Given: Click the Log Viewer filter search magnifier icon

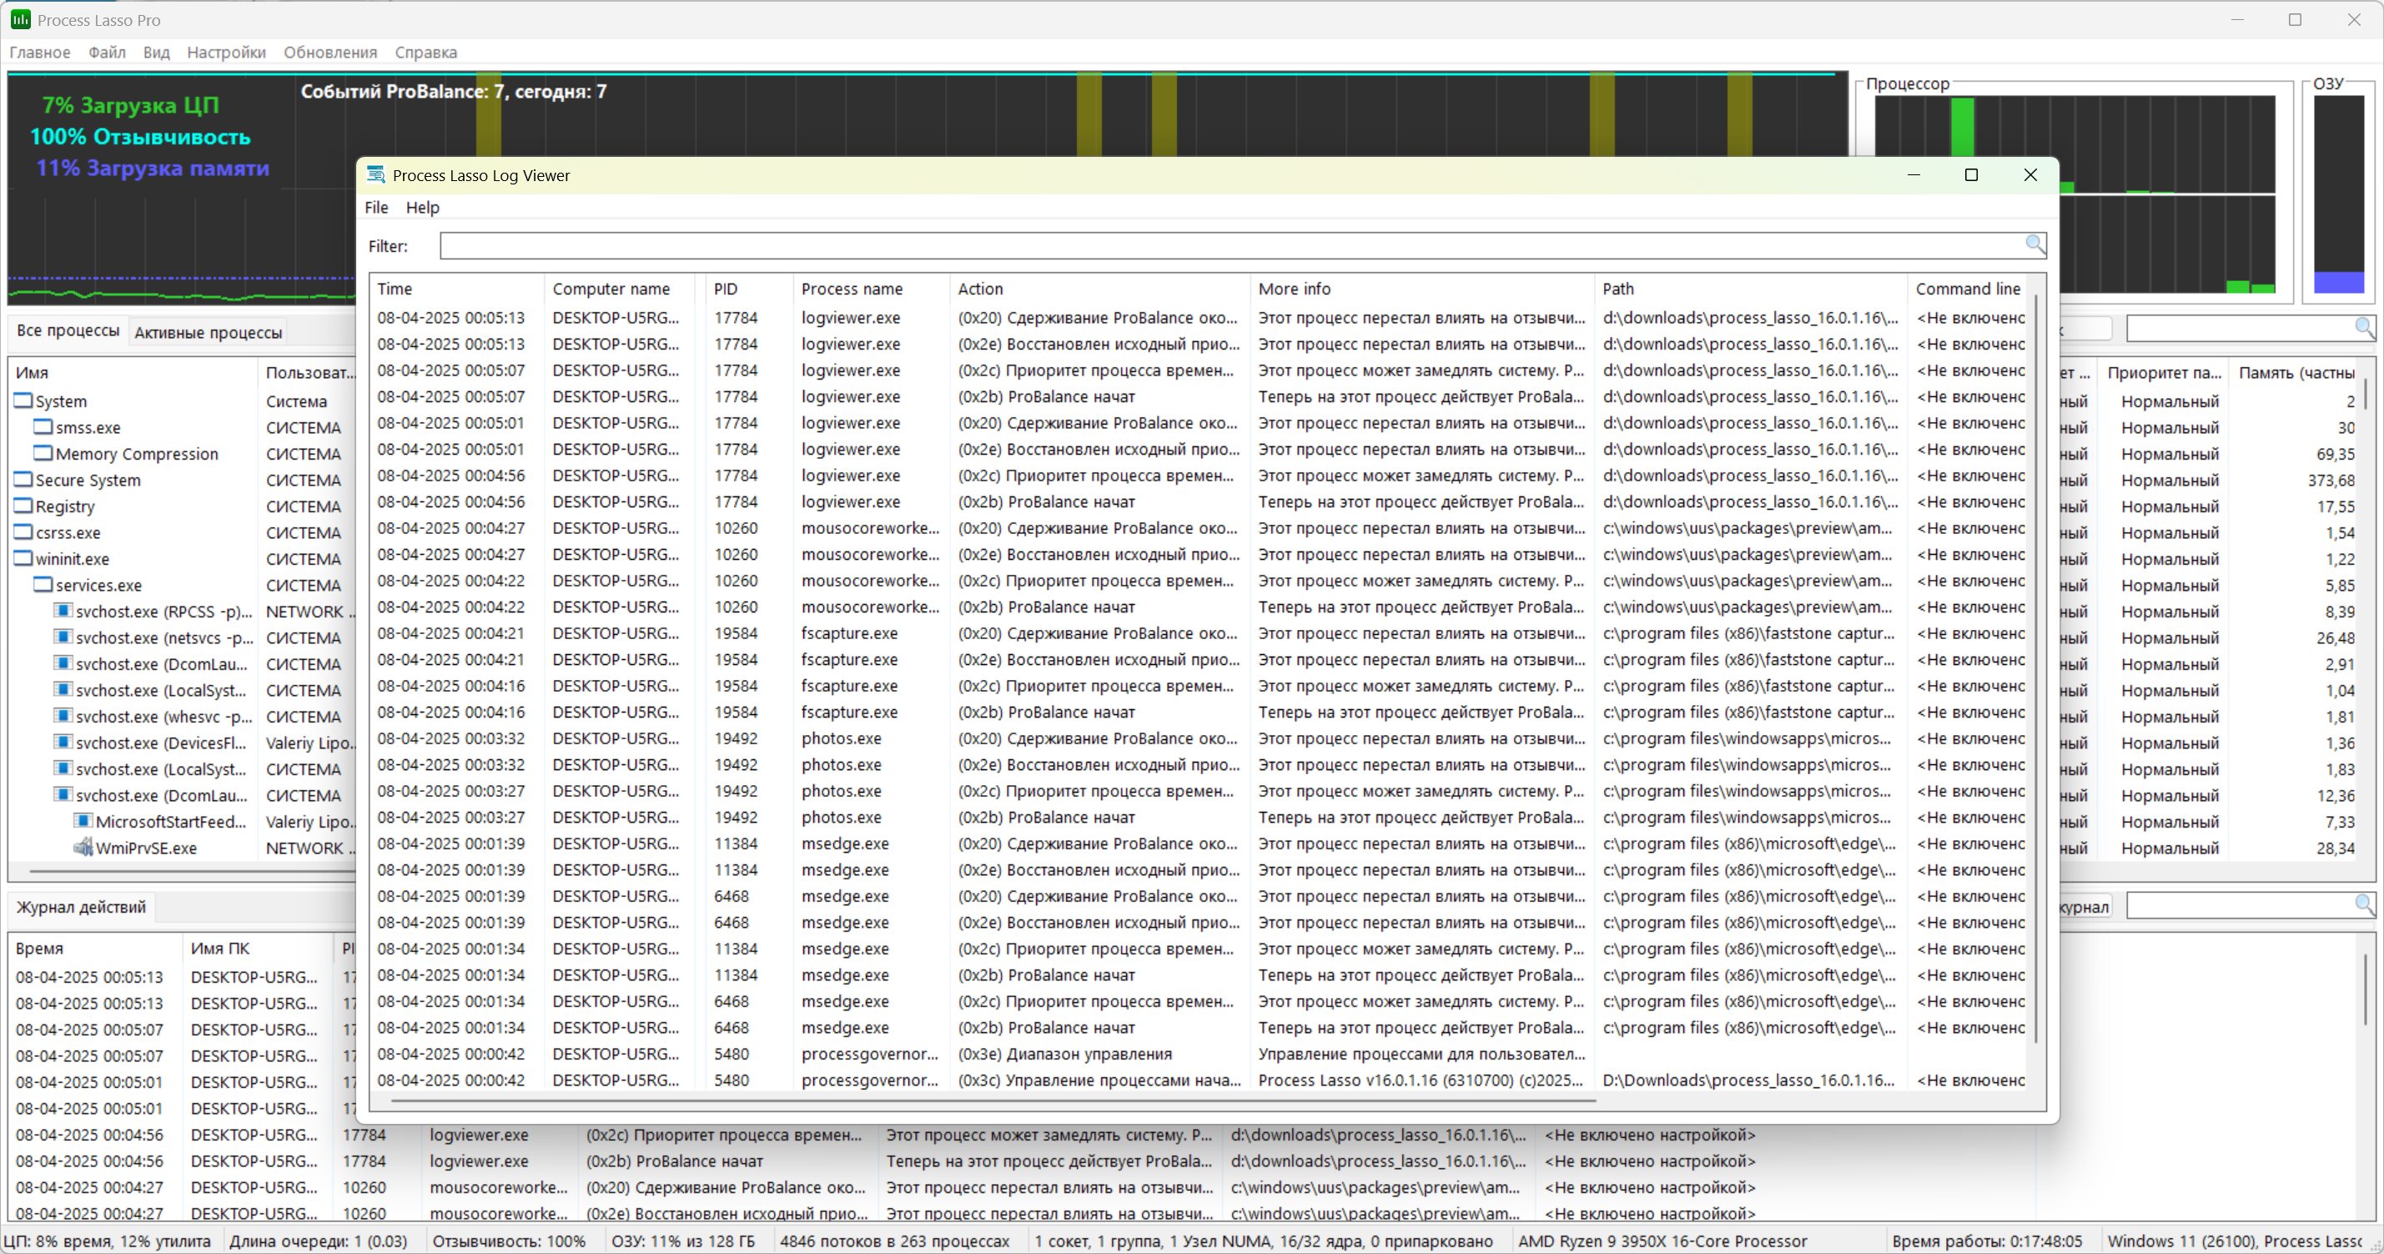Looking at the screenshot, I should pos(2034,244).
